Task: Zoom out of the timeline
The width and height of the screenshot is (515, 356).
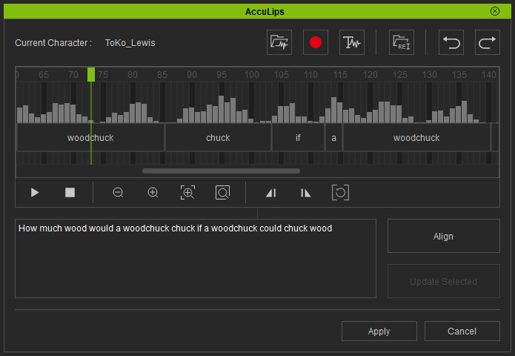Action: click(x=118, y=193)
